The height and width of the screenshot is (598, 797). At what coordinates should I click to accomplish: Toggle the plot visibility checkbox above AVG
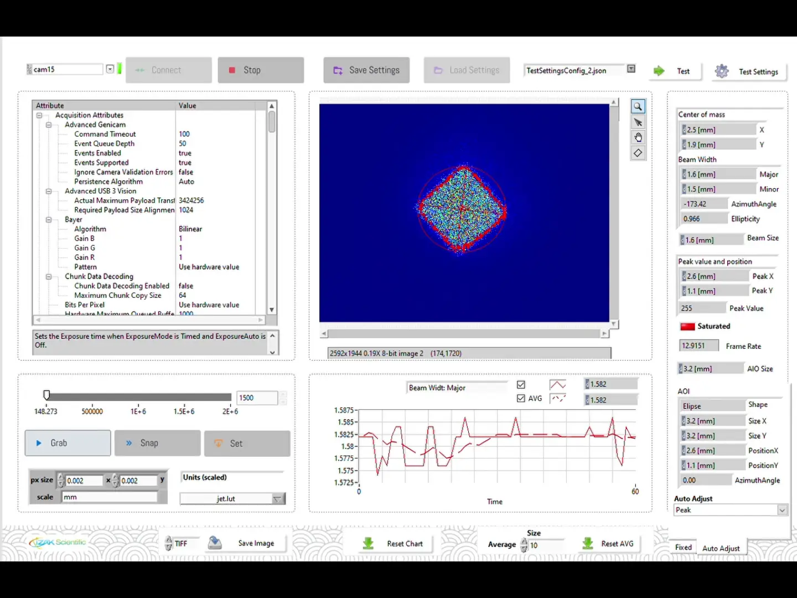click(521, 384)
